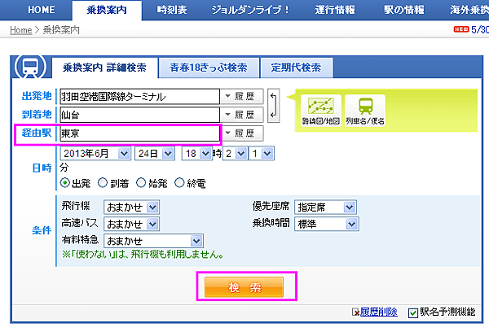Image resolution: width=489 pixels, height=332 pixels.
Task: Open the 乗換時間 標準 dropdown
Action: pos(327,224)
